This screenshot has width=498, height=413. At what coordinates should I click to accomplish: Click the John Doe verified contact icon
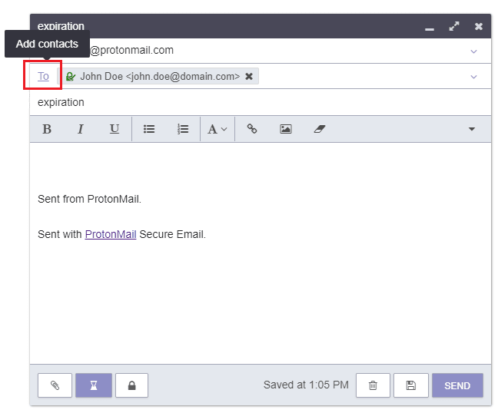[71, 77]
